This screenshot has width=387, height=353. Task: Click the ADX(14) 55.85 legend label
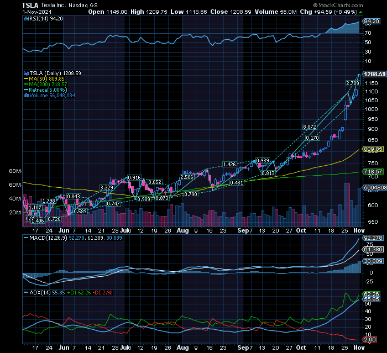point(47,293)
